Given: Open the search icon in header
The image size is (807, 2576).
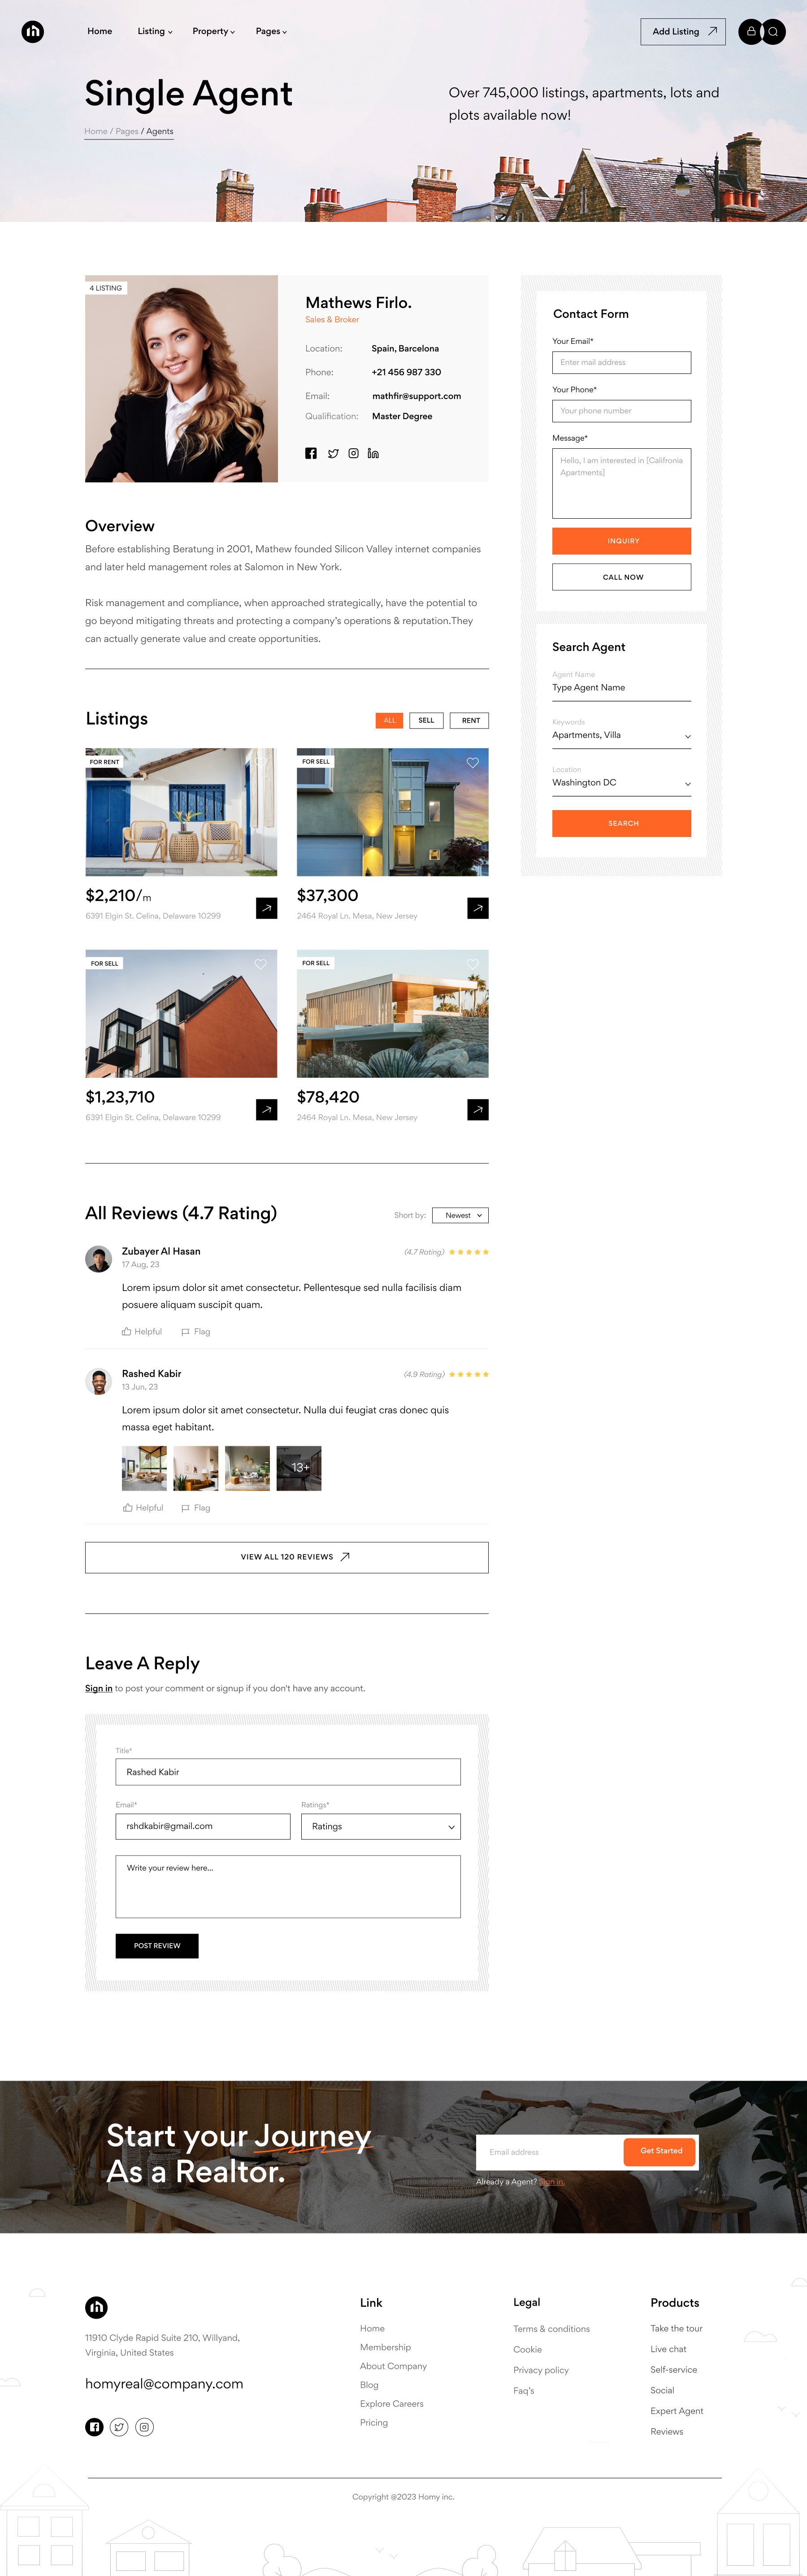Looking at the screenshot, I should coord(773,32).
